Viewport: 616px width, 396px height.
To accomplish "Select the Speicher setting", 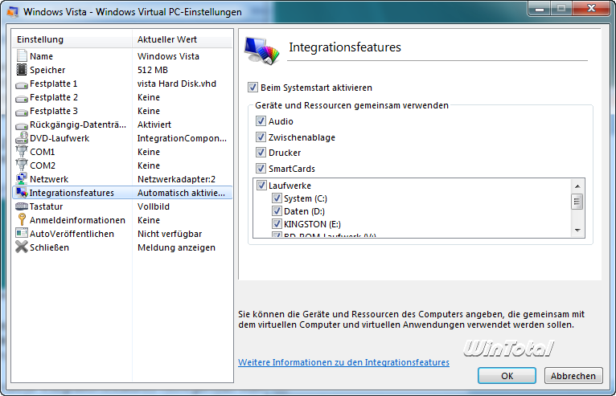I will coord(122,70).
